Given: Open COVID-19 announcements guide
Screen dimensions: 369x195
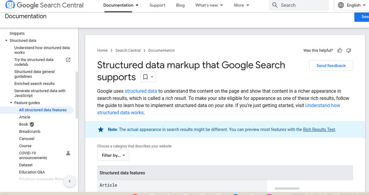Looking at the screenshot, I should 33,155.
